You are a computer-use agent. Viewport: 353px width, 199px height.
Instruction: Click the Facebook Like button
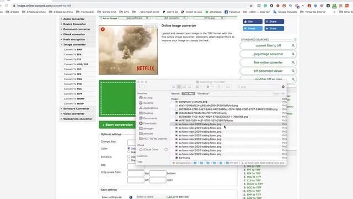pos(253,22)
